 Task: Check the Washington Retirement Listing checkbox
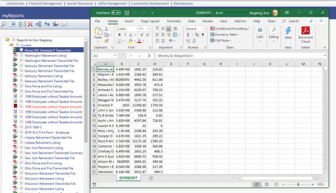click(x=21, y=56)
